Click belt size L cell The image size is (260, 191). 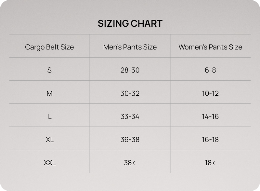click(x=49, y=116)
